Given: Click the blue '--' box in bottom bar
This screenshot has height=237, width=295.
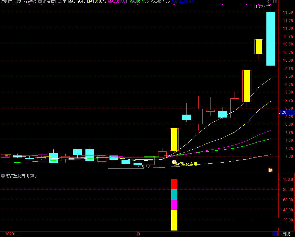Looking at the screenshot, I should pos(274,234).
